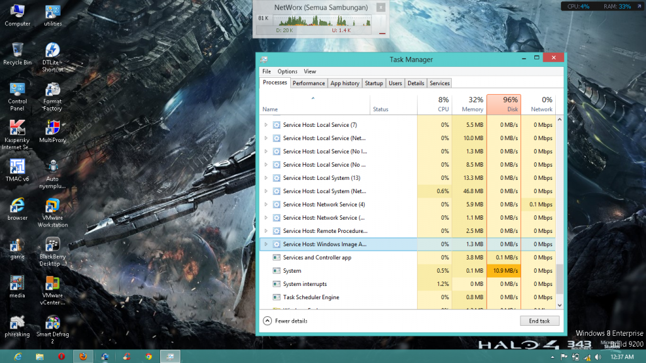Launch BlackBerry Desktop icon
The width and height of the screenshot is (646, 363).
coord(53,252)
